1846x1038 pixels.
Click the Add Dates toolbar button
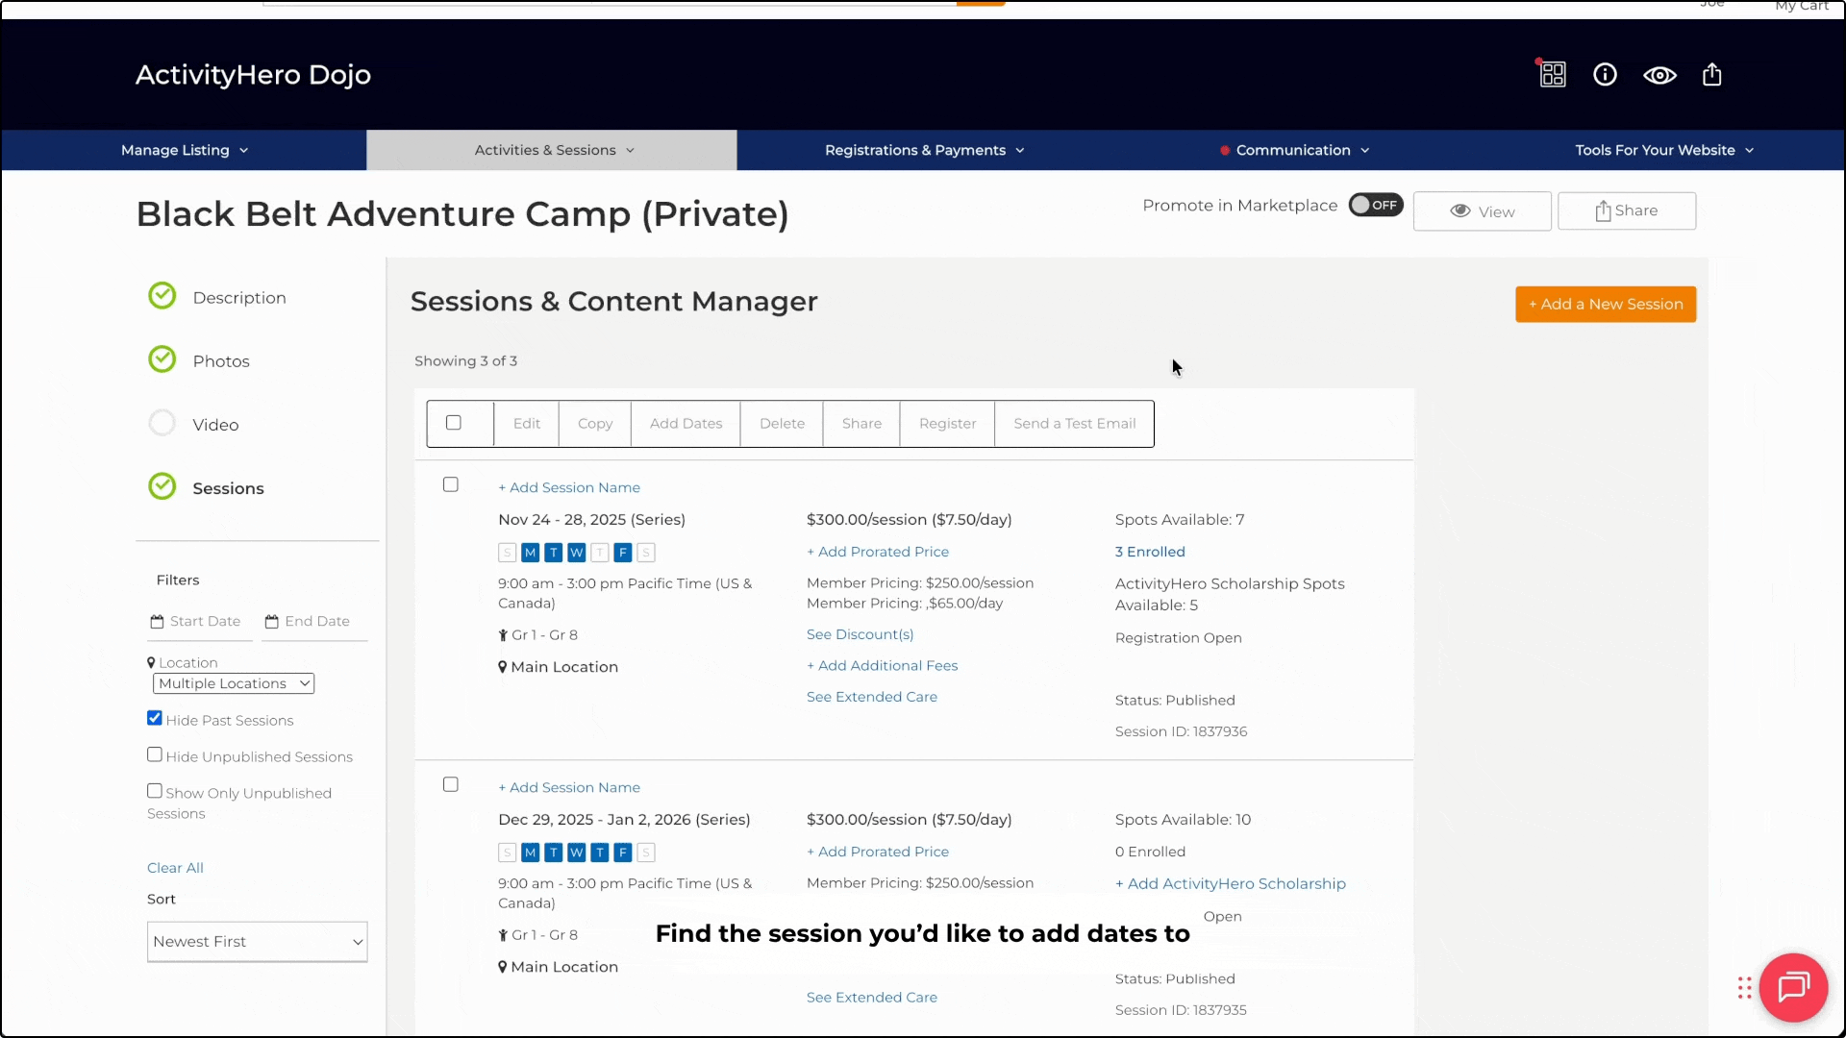(x=686, y=424)
